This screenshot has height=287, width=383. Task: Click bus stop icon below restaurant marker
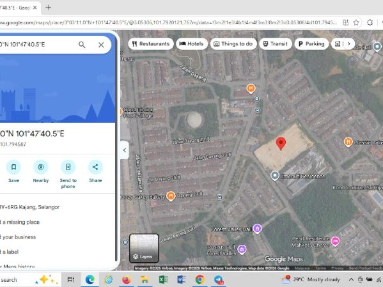click(256, 99)
